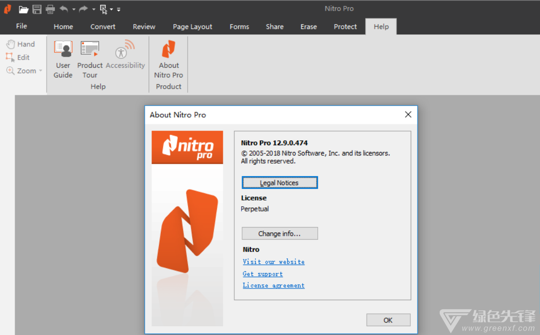
Task: Open the Protect tab
Action: (345, 27)
